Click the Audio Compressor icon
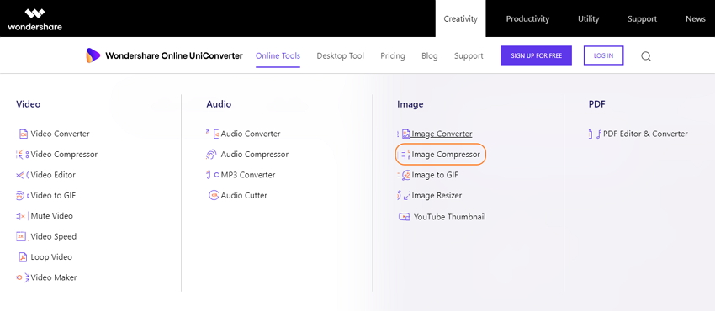 [211, 155]
